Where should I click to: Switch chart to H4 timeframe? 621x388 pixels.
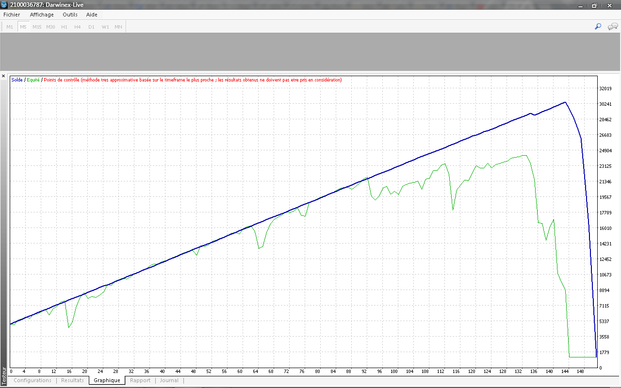78,27
